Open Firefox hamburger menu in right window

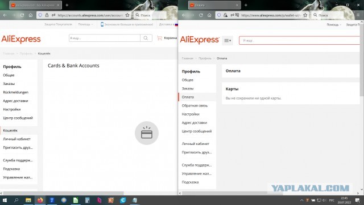tap(358, 15)
